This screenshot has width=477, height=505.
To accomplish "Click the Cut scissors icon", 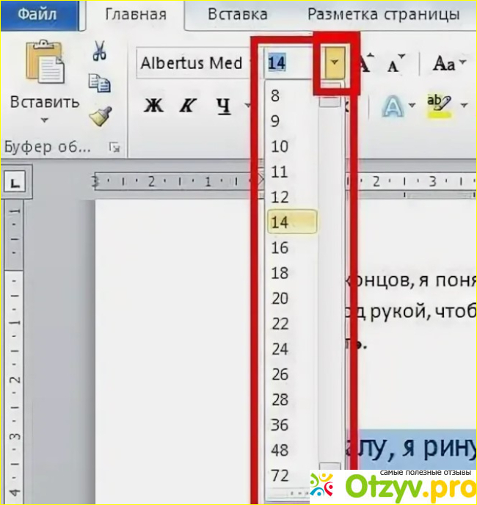I will (99, 51).
